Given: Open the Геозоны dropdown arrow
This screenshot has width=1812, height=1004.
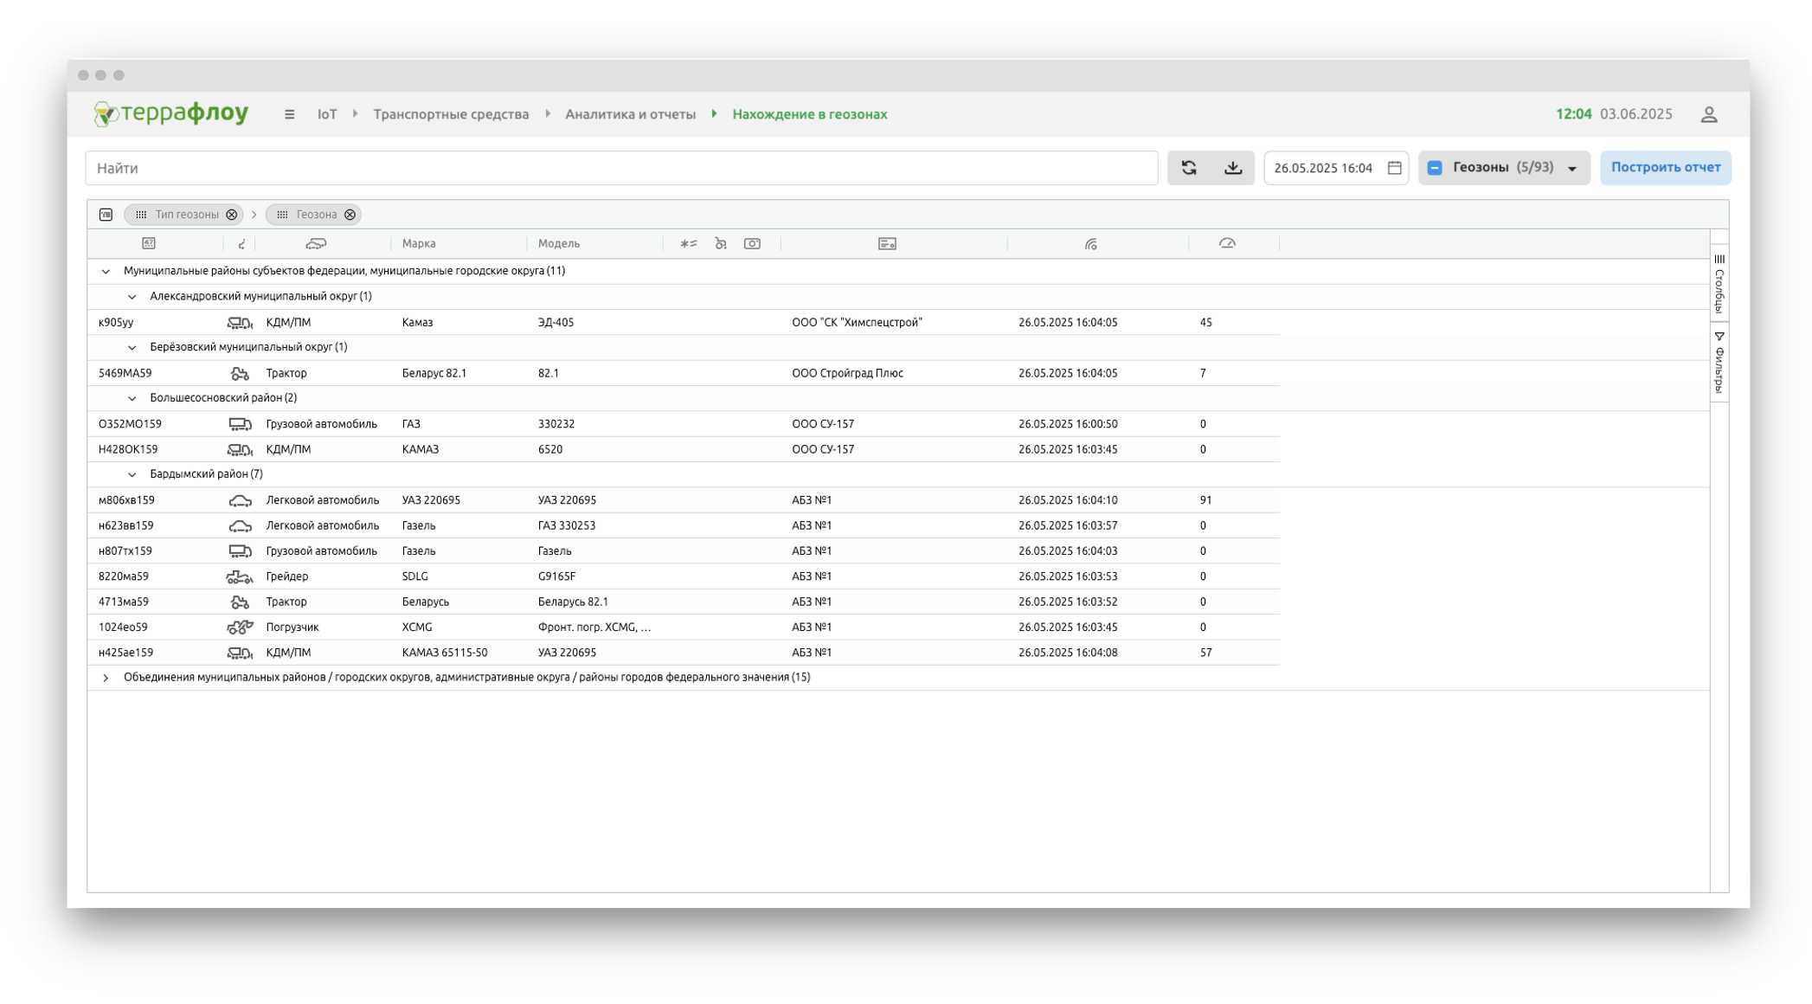Looking at the screenshot, I should coord(1572,169).
